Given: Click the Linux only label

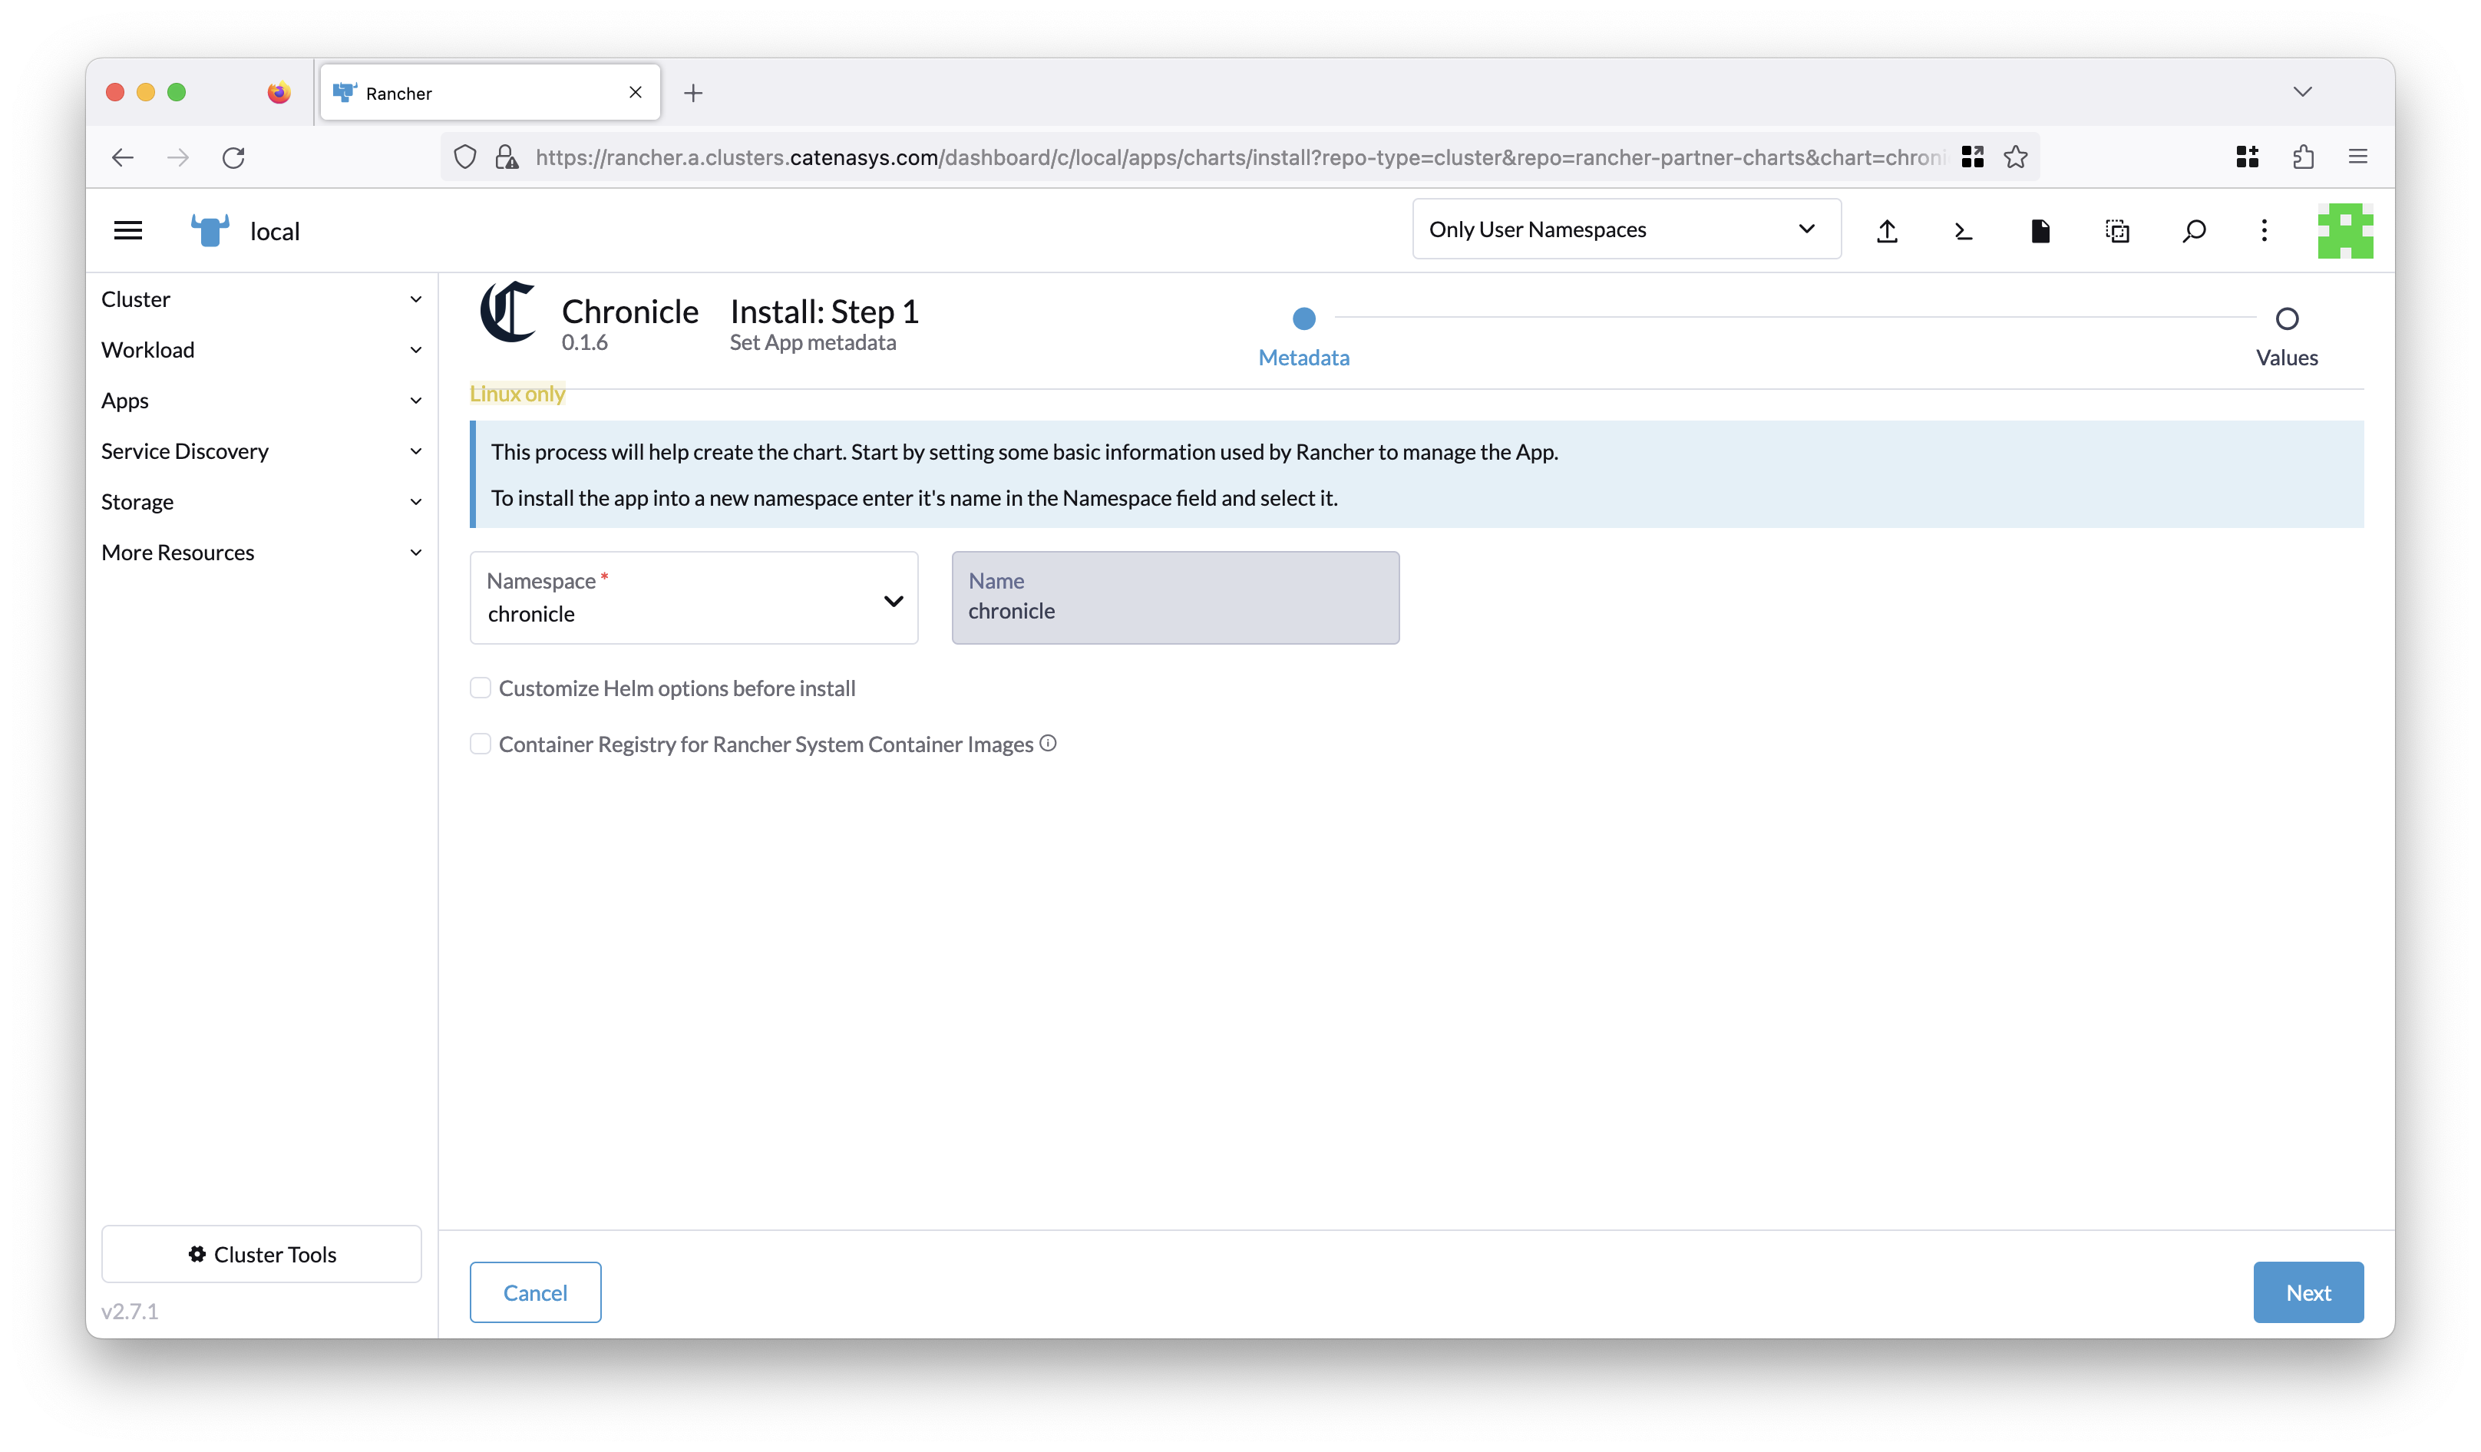Looking at the screenshot, I should (x=517, y=394).
